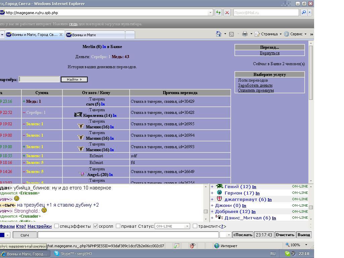Click the chat messages scrollbar down arrow
Screen dimensions: 344x258
[206, 219]
